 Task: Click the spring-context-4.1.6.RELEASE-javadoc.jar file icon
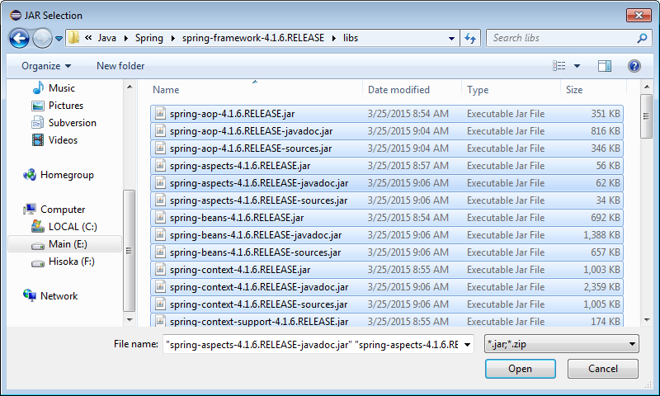click(x=160, y=286)
